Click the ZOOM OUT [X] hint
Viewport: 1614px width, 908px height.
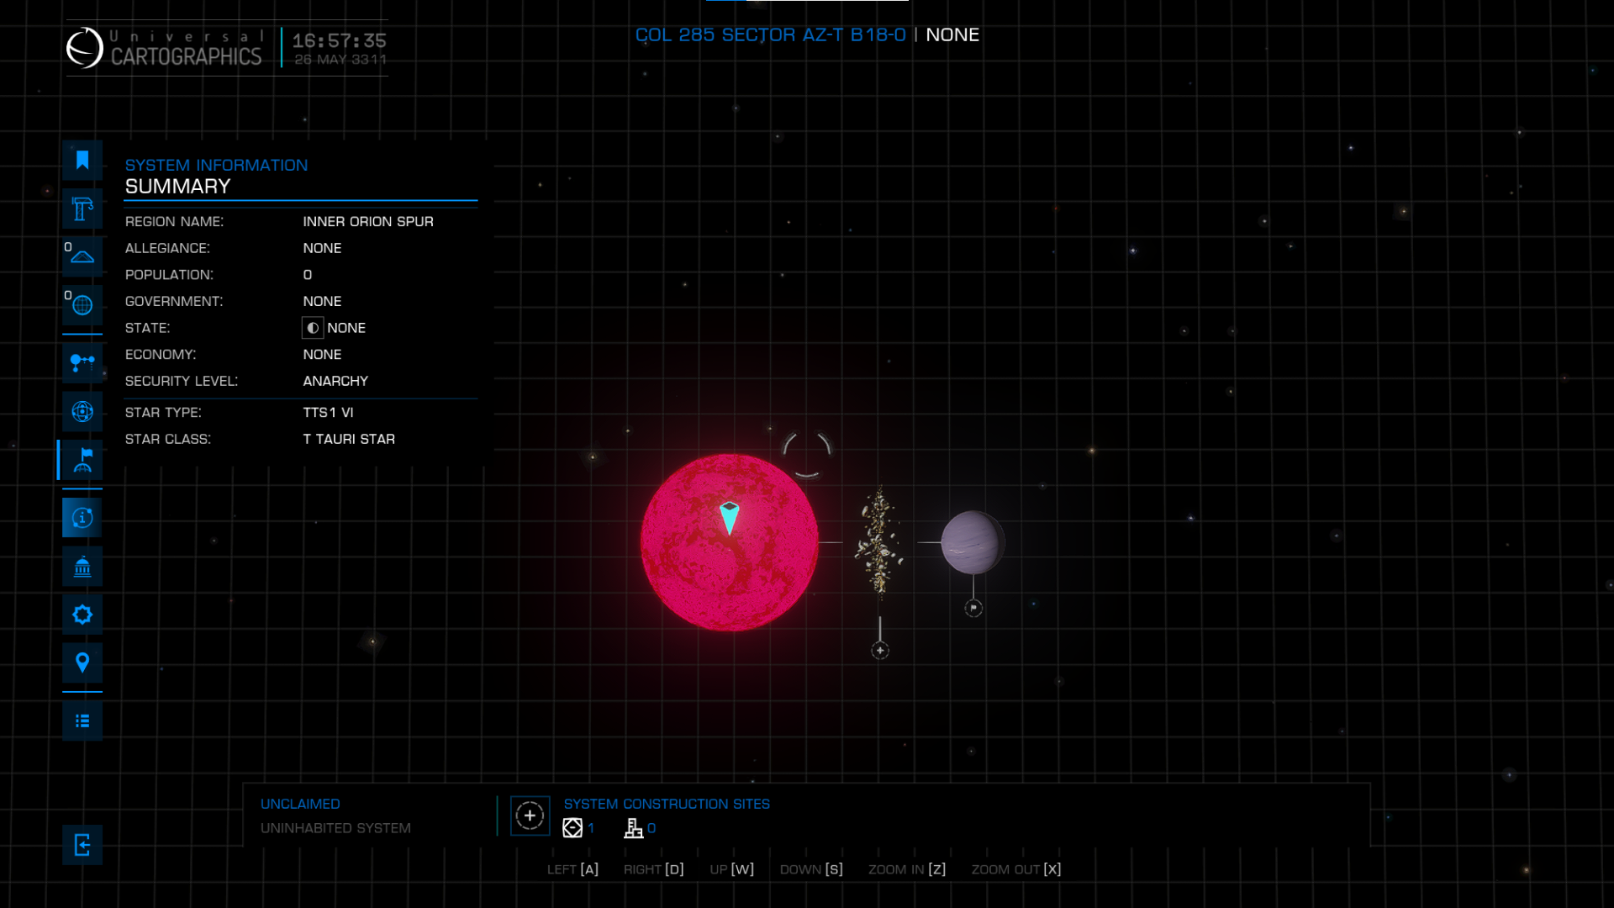pos(1016,869)
